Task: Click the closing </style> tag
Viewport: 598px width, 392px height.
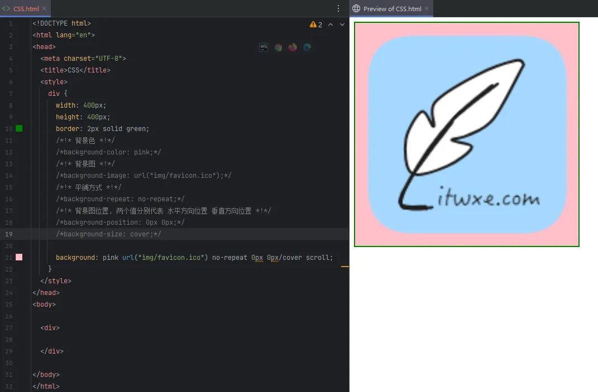Action: click(x=56, y=281)
